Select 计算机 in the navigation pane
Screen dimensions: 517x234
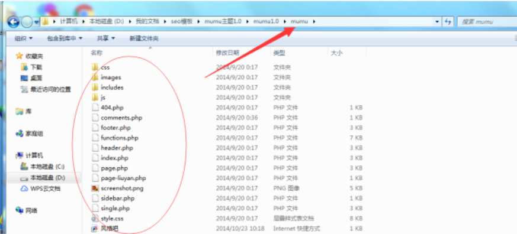[x=29, y=155]
